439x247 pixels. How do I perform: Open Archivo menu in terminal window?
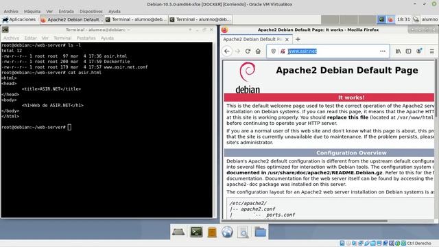point(11,38)
